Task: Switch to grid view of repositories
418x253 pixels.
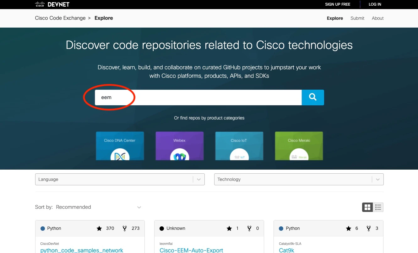Action: pos(367,207)
